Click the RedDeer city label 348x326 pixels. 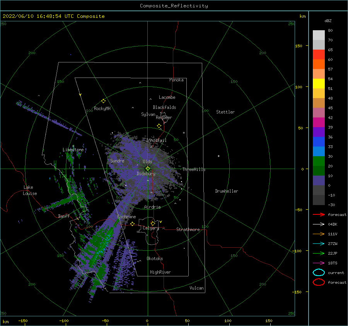coord(164,117)
